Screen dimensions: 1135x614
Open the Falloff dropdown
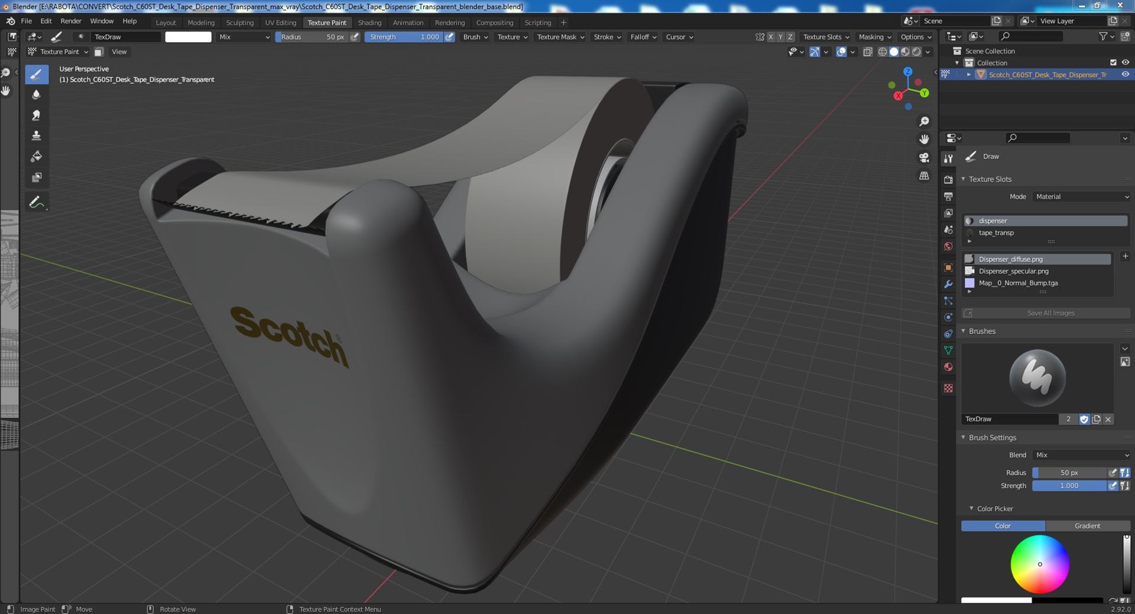(x=643, y=37)
